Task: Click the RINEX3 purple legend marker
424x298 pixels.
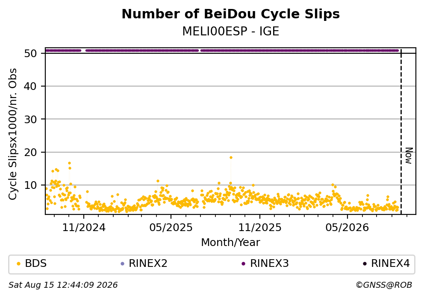Action: coord(243,264)
